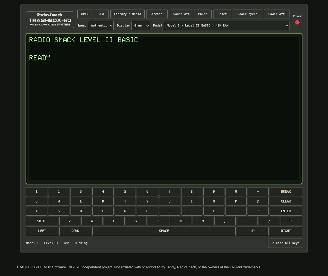The width and height of the screenshot is (328, 276).
Task: Click the minus (-) key
Action: click(x=258, y=192)
